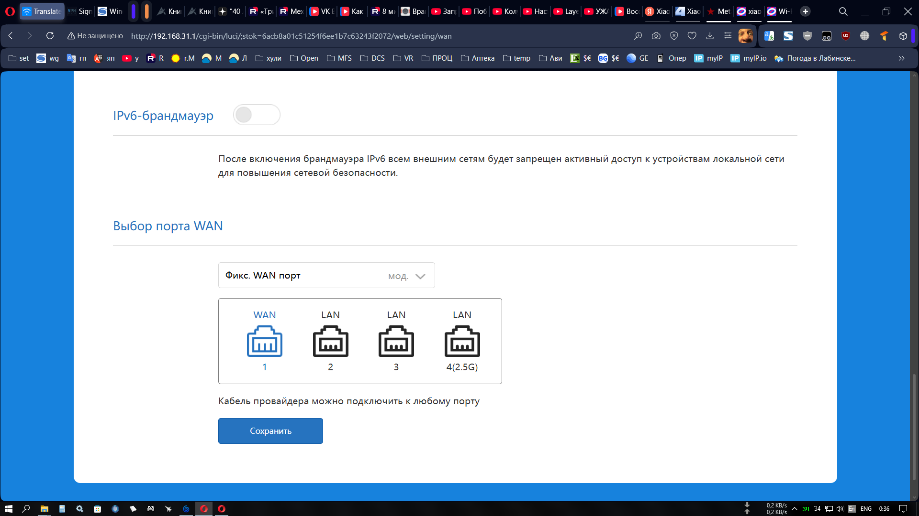This screenshot has width=919, height=516.
Task: Open volume control in tray
Action: pos(840,509)
